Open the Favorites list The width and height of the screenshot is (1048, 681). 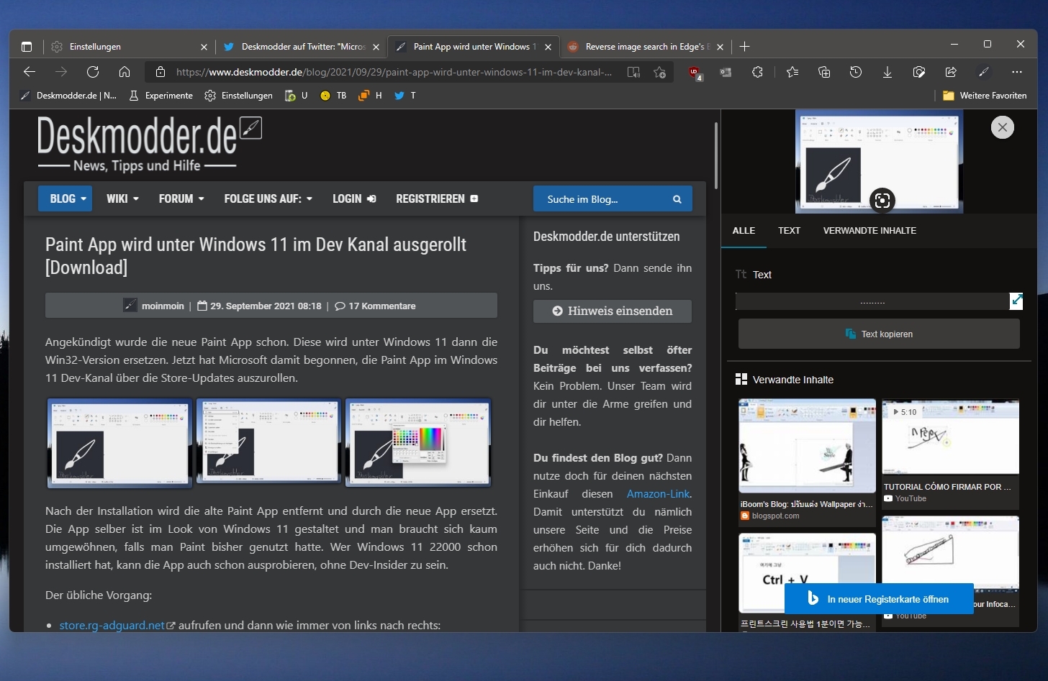[x=792, y=72]
